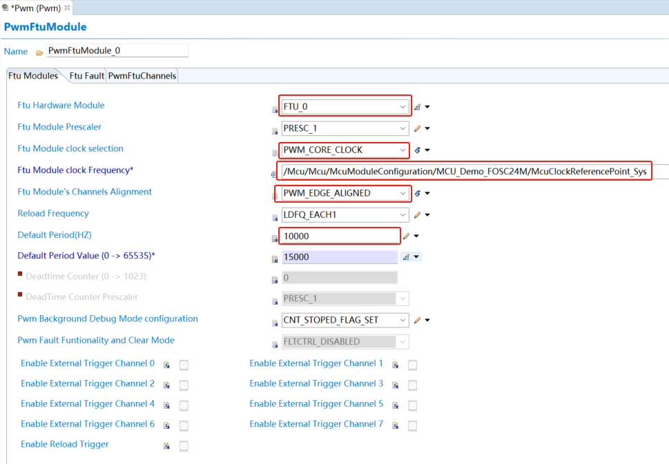Click the calculator icon beside Default Period Value

click(407, 257)
